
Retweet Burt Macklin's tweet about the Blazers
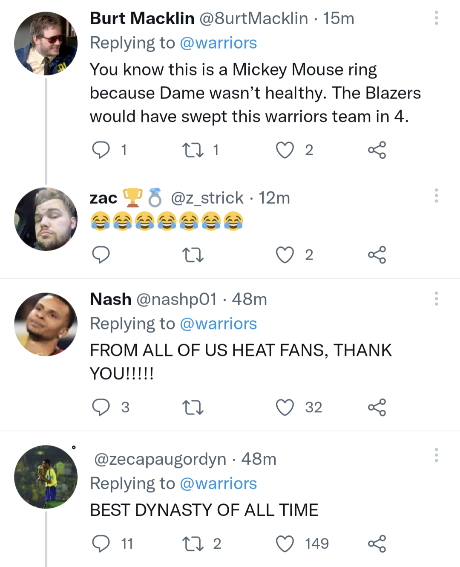[193, 150]
